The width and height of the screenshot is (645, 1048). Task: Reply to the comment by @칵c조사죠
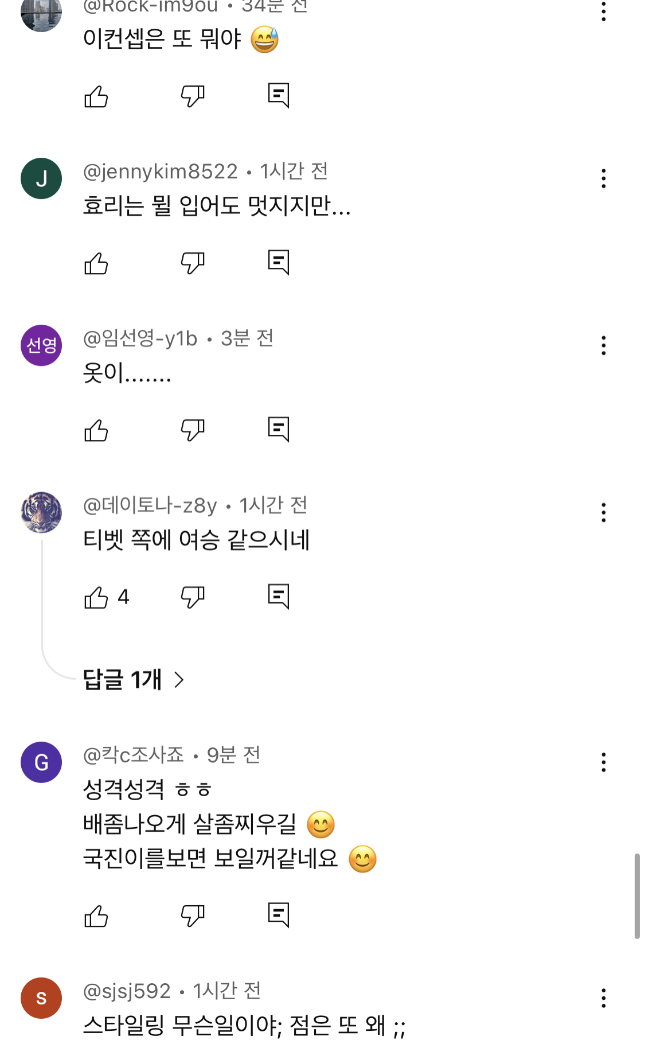tap(279, 915)
